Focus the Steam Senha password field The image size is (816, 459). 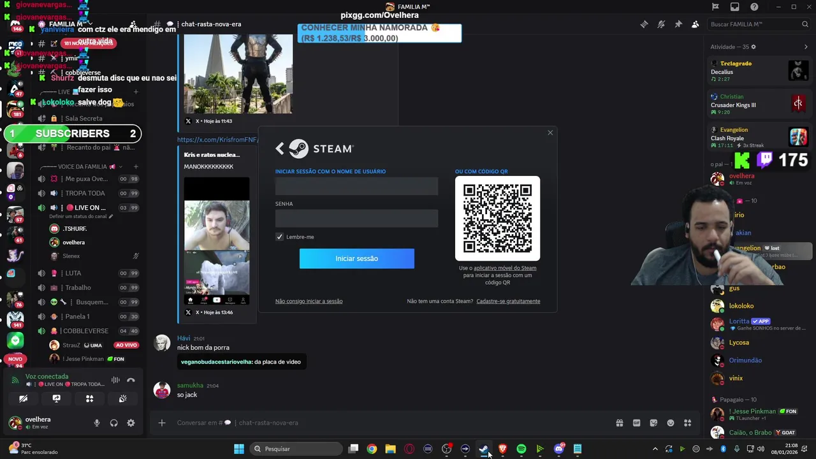pyautogui.click(x=356, y=219)
